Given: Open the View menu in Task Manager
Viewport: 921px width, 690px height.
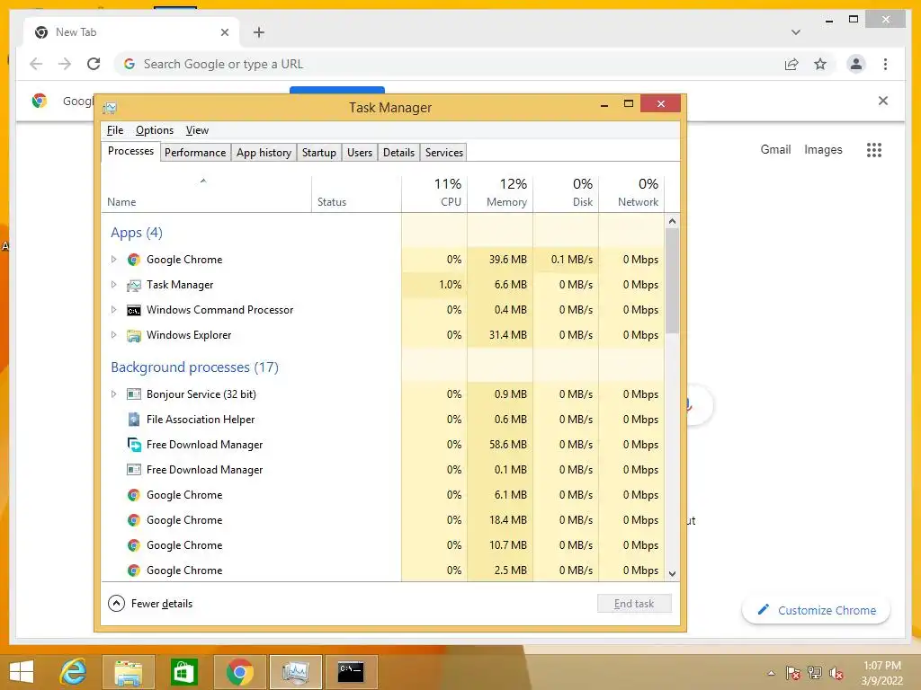Looking at the screenshot, I should click(197, 130).
